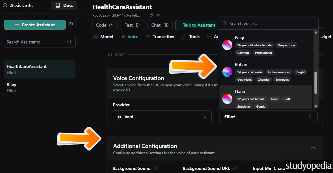Copy the assistant ID using the copy icon
This screenshot has height=173, width=333.
(x=151, y=15)
